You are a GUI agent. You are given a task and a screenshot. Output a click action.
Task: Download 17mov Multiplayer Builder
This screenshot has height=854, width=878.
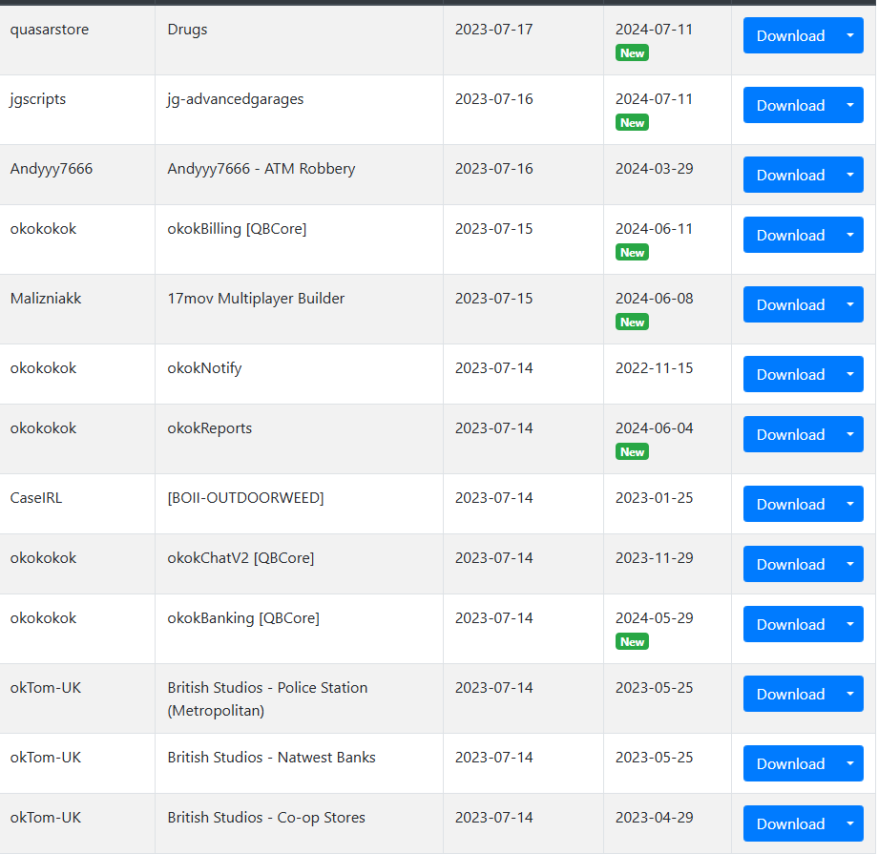(790, 304)
